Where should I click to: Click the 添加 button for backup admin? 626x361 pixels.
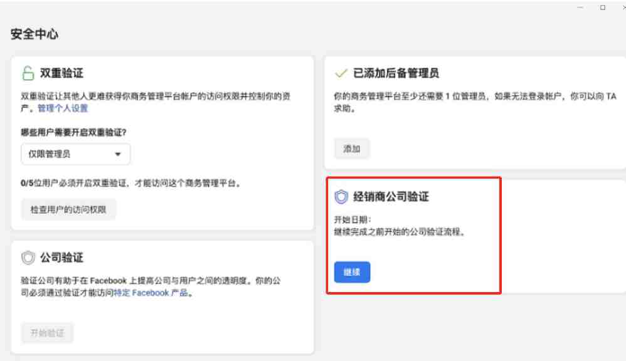point(352,149)
